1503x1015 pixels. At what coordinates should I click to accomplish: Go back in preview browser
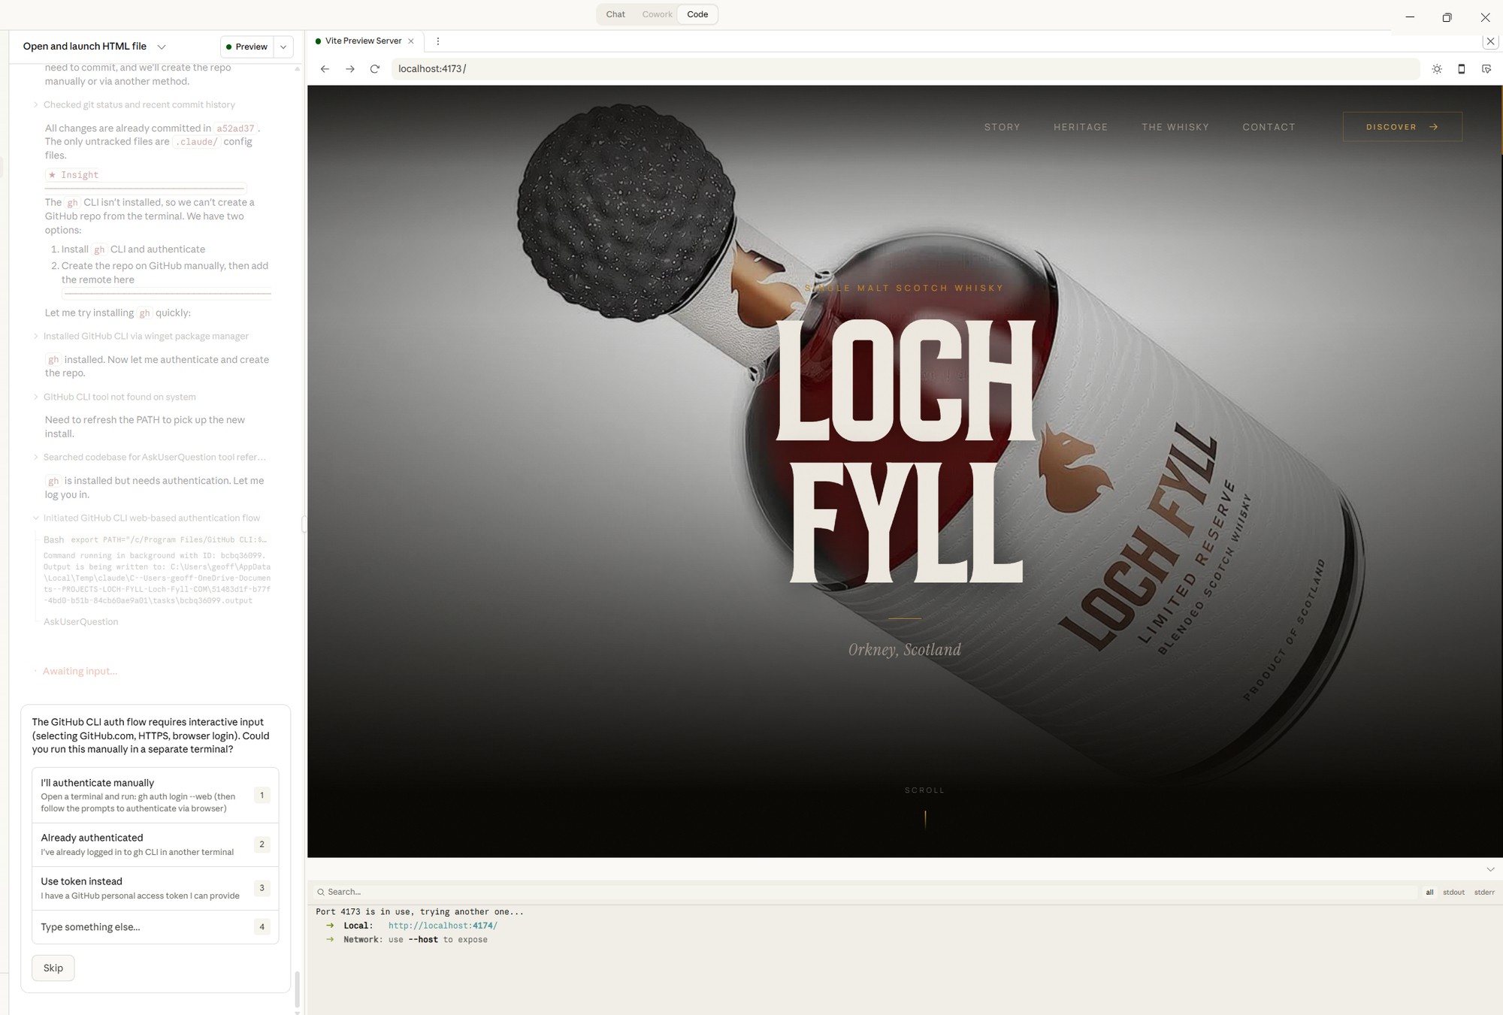(325, 69)
